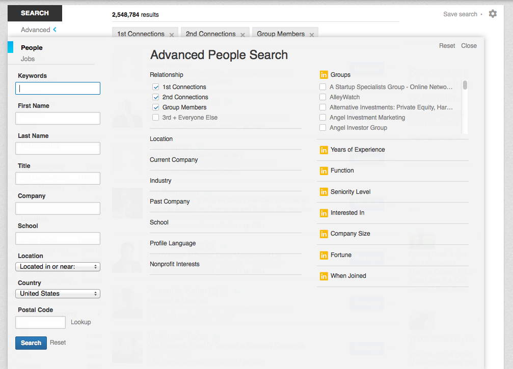513x369 pixels.
Task: Open the Country dropdown showing United States
Action: (58, 294)
